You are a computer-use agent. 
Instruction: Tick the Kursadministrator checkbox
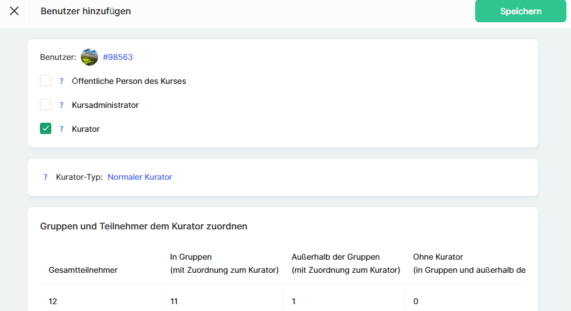coord(46,105)
